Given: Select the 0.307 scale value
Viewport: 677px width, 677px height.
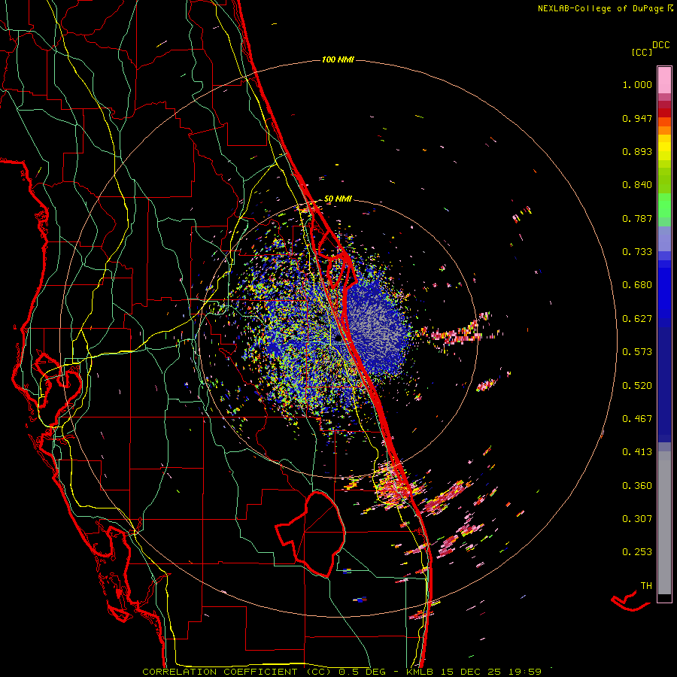Looking at the screenshot, I should click(x=637, y=519).
